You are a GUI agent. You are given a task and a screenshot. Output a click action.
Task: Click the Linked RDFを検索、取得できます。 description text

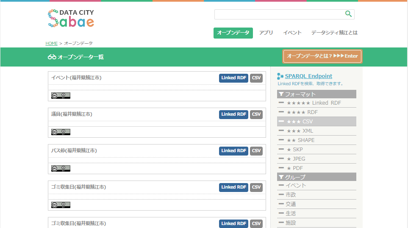(311, 84)
